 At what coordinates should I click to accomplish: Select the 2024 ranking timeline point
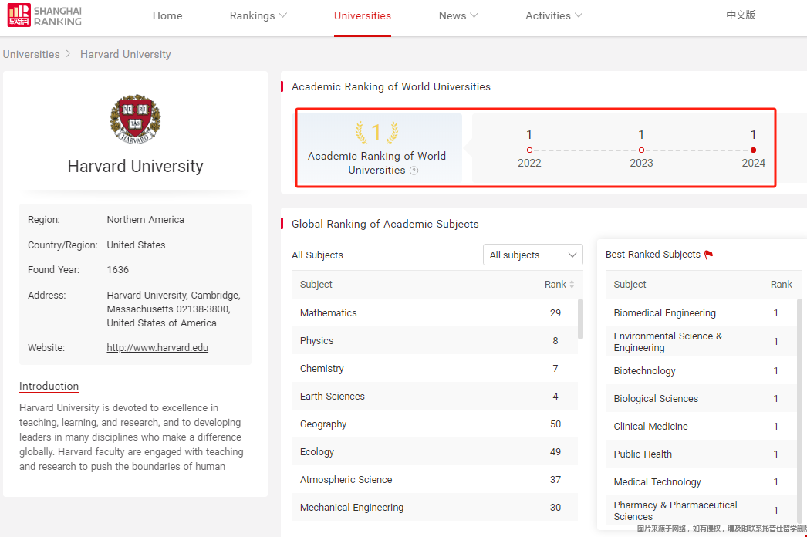click(754, 150)
